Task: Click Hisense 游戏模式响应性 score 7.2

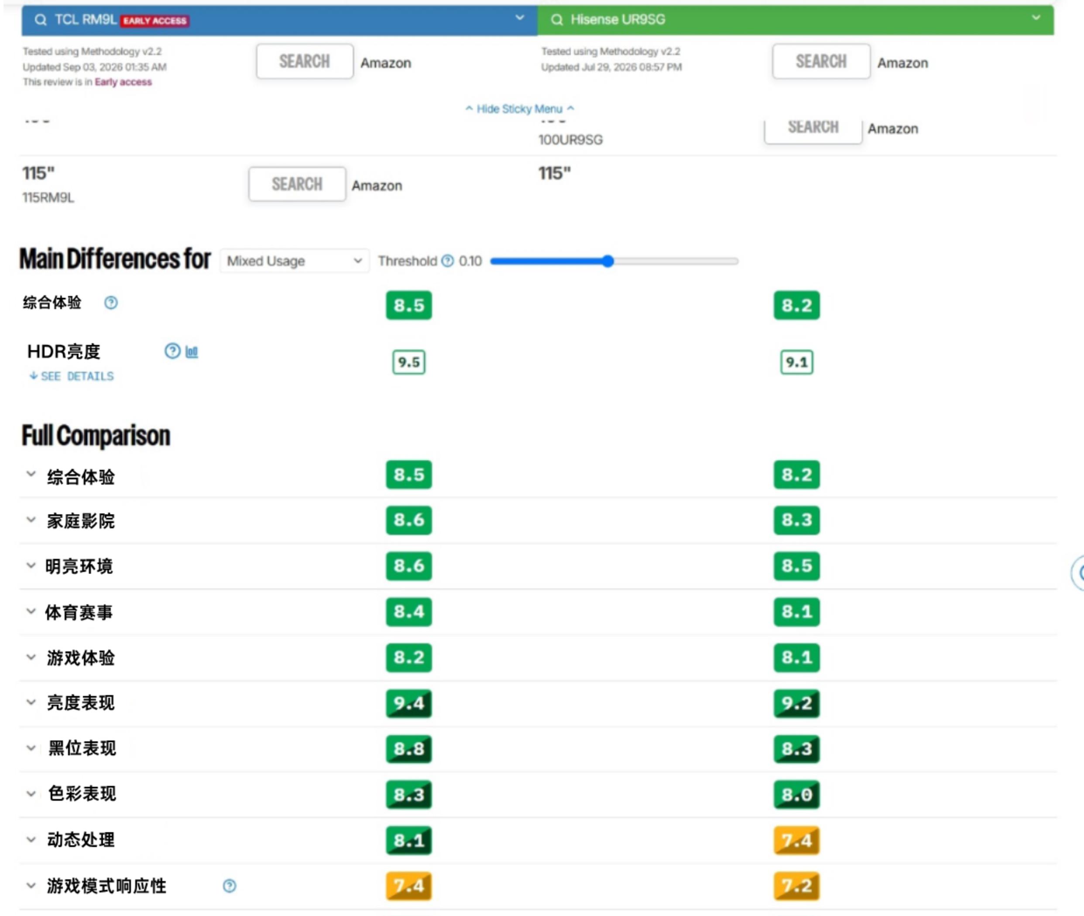Action: pos(796,886)
